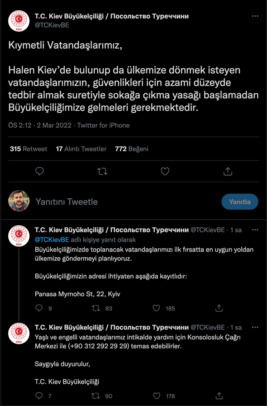Viewport: 267px width, 406px height.
Task: Open the three-dot menu of the main tweet
Action: pos(255,15)
